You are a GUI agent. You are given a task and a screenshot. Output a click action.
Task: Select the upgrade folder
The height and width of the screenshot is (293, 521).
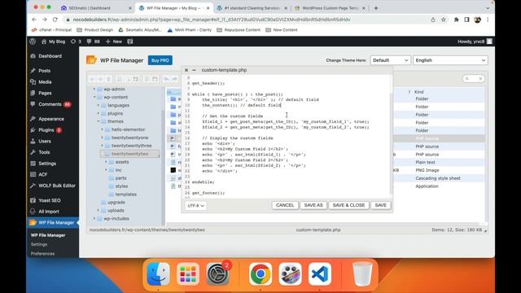[116, 203]
